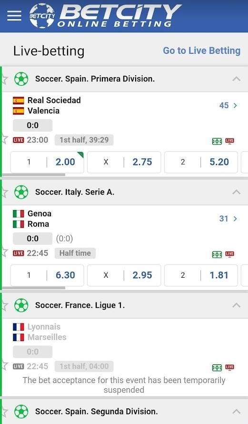Tap the soccer ball icon for Ligue 1
This screenshot has height=424, width=248.
(x=21, y=305)
